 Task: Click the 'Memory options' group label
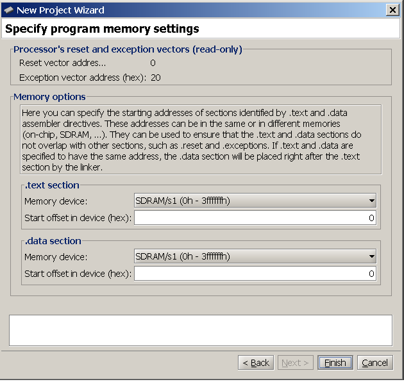[x=49, y=97]
